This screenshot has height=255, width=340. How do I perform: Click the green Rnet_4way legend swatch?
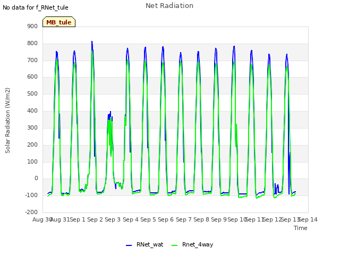pos(174,245)
